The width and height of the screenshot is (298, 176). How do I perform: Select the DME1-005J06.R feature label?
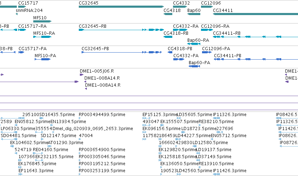(x=97, y=71)
